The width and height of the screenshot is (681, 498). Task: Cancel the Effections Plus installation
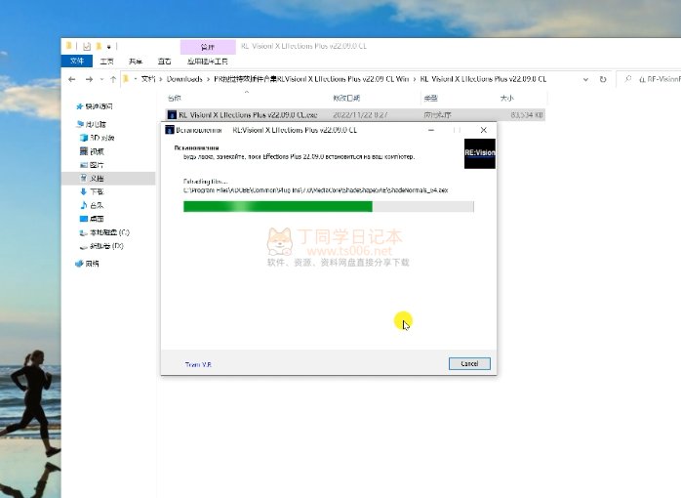tap(469, 363)
